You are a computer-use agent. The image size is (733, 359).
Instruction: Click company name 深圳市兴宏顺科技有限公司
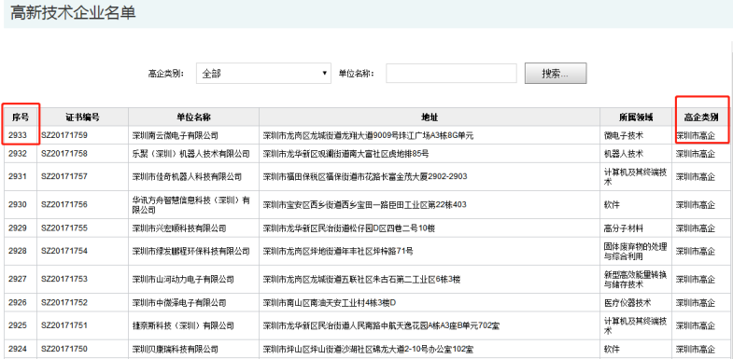tap(179, 228)
